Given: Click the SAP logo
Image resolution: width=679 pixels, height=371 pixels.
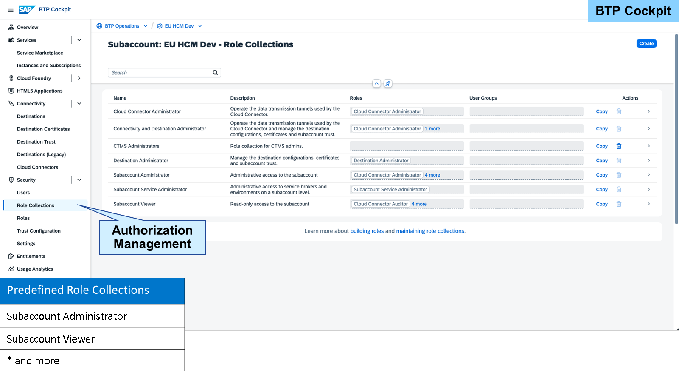Looking at the screenshot, I should [27, 9].
